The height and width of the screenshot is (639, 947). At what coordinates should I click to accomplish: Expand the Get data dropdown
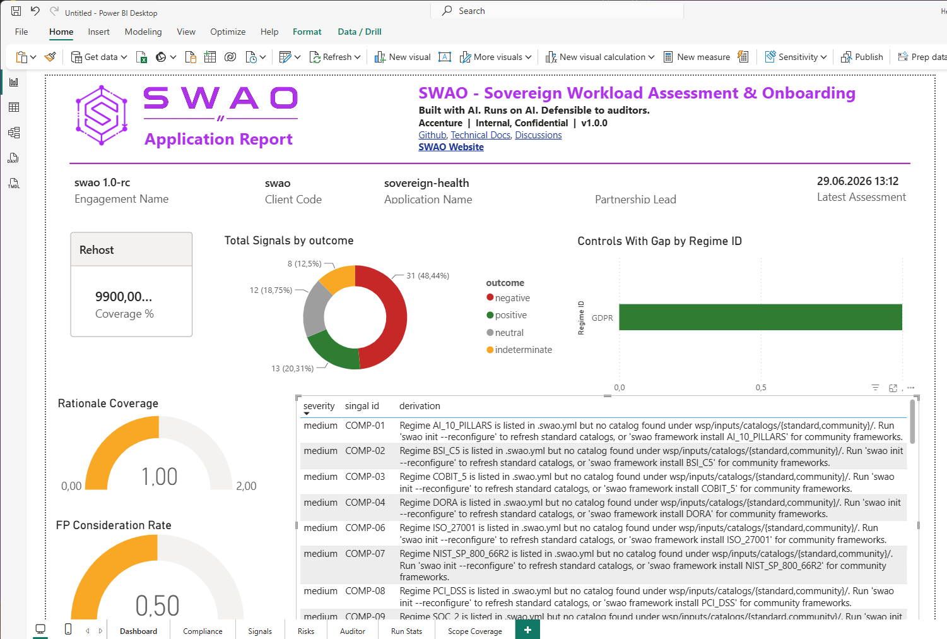click(124, 57)
